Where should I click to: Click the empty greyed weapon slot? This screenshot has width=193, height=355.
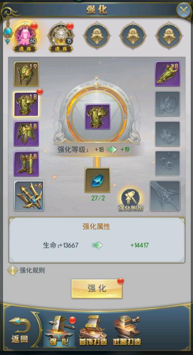pyautogui.click(x=165, y=196)
